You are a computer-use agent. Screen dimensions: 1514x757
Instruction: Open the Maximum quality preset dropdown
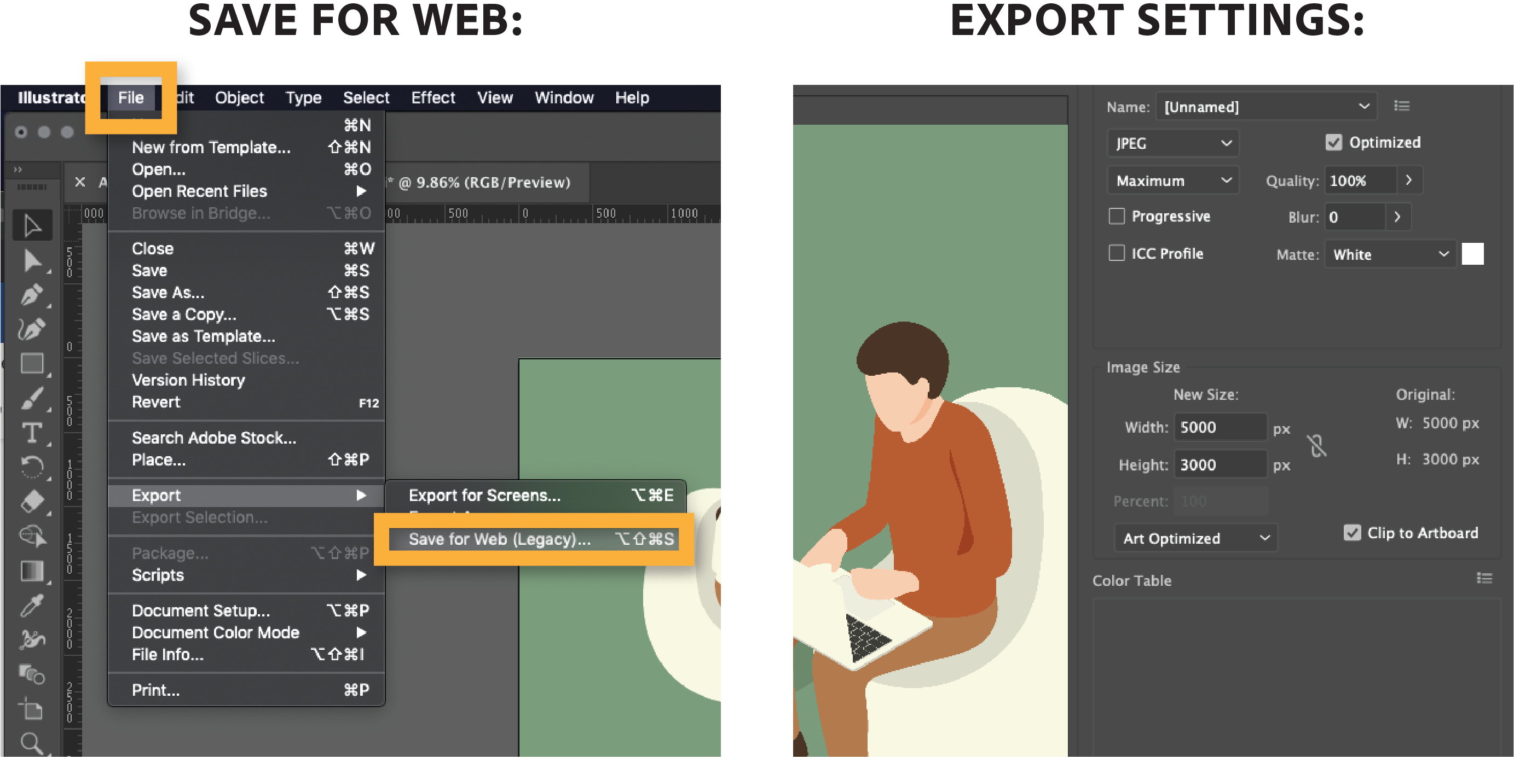pos(1172,180)
